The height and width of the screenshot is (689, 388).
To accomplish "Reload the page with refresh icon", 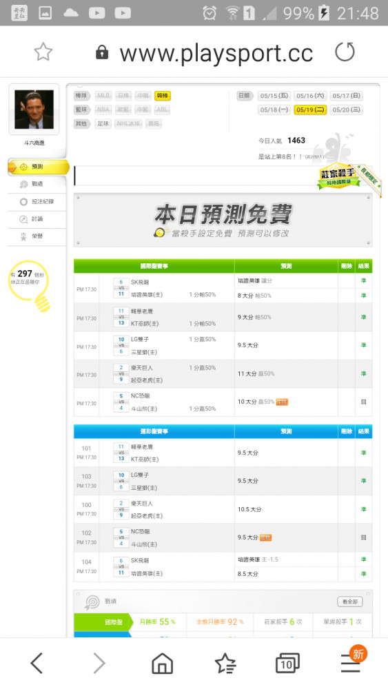I will click(345, 52).
